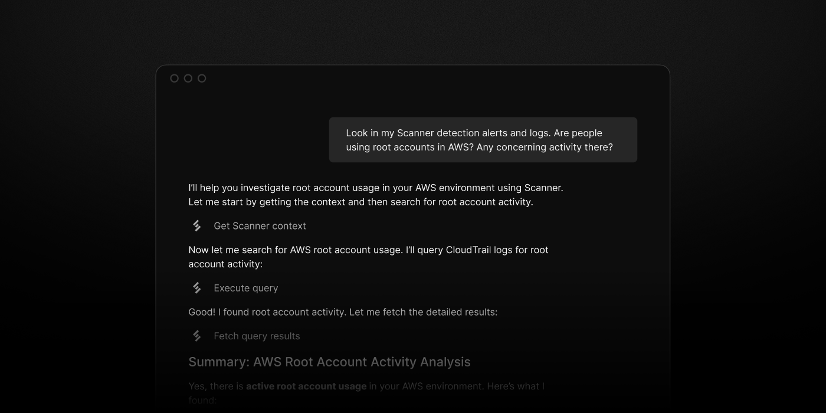Click the assistant reply about investigating root account usage
The image size is (826, 413).
[x=376, y=195]
